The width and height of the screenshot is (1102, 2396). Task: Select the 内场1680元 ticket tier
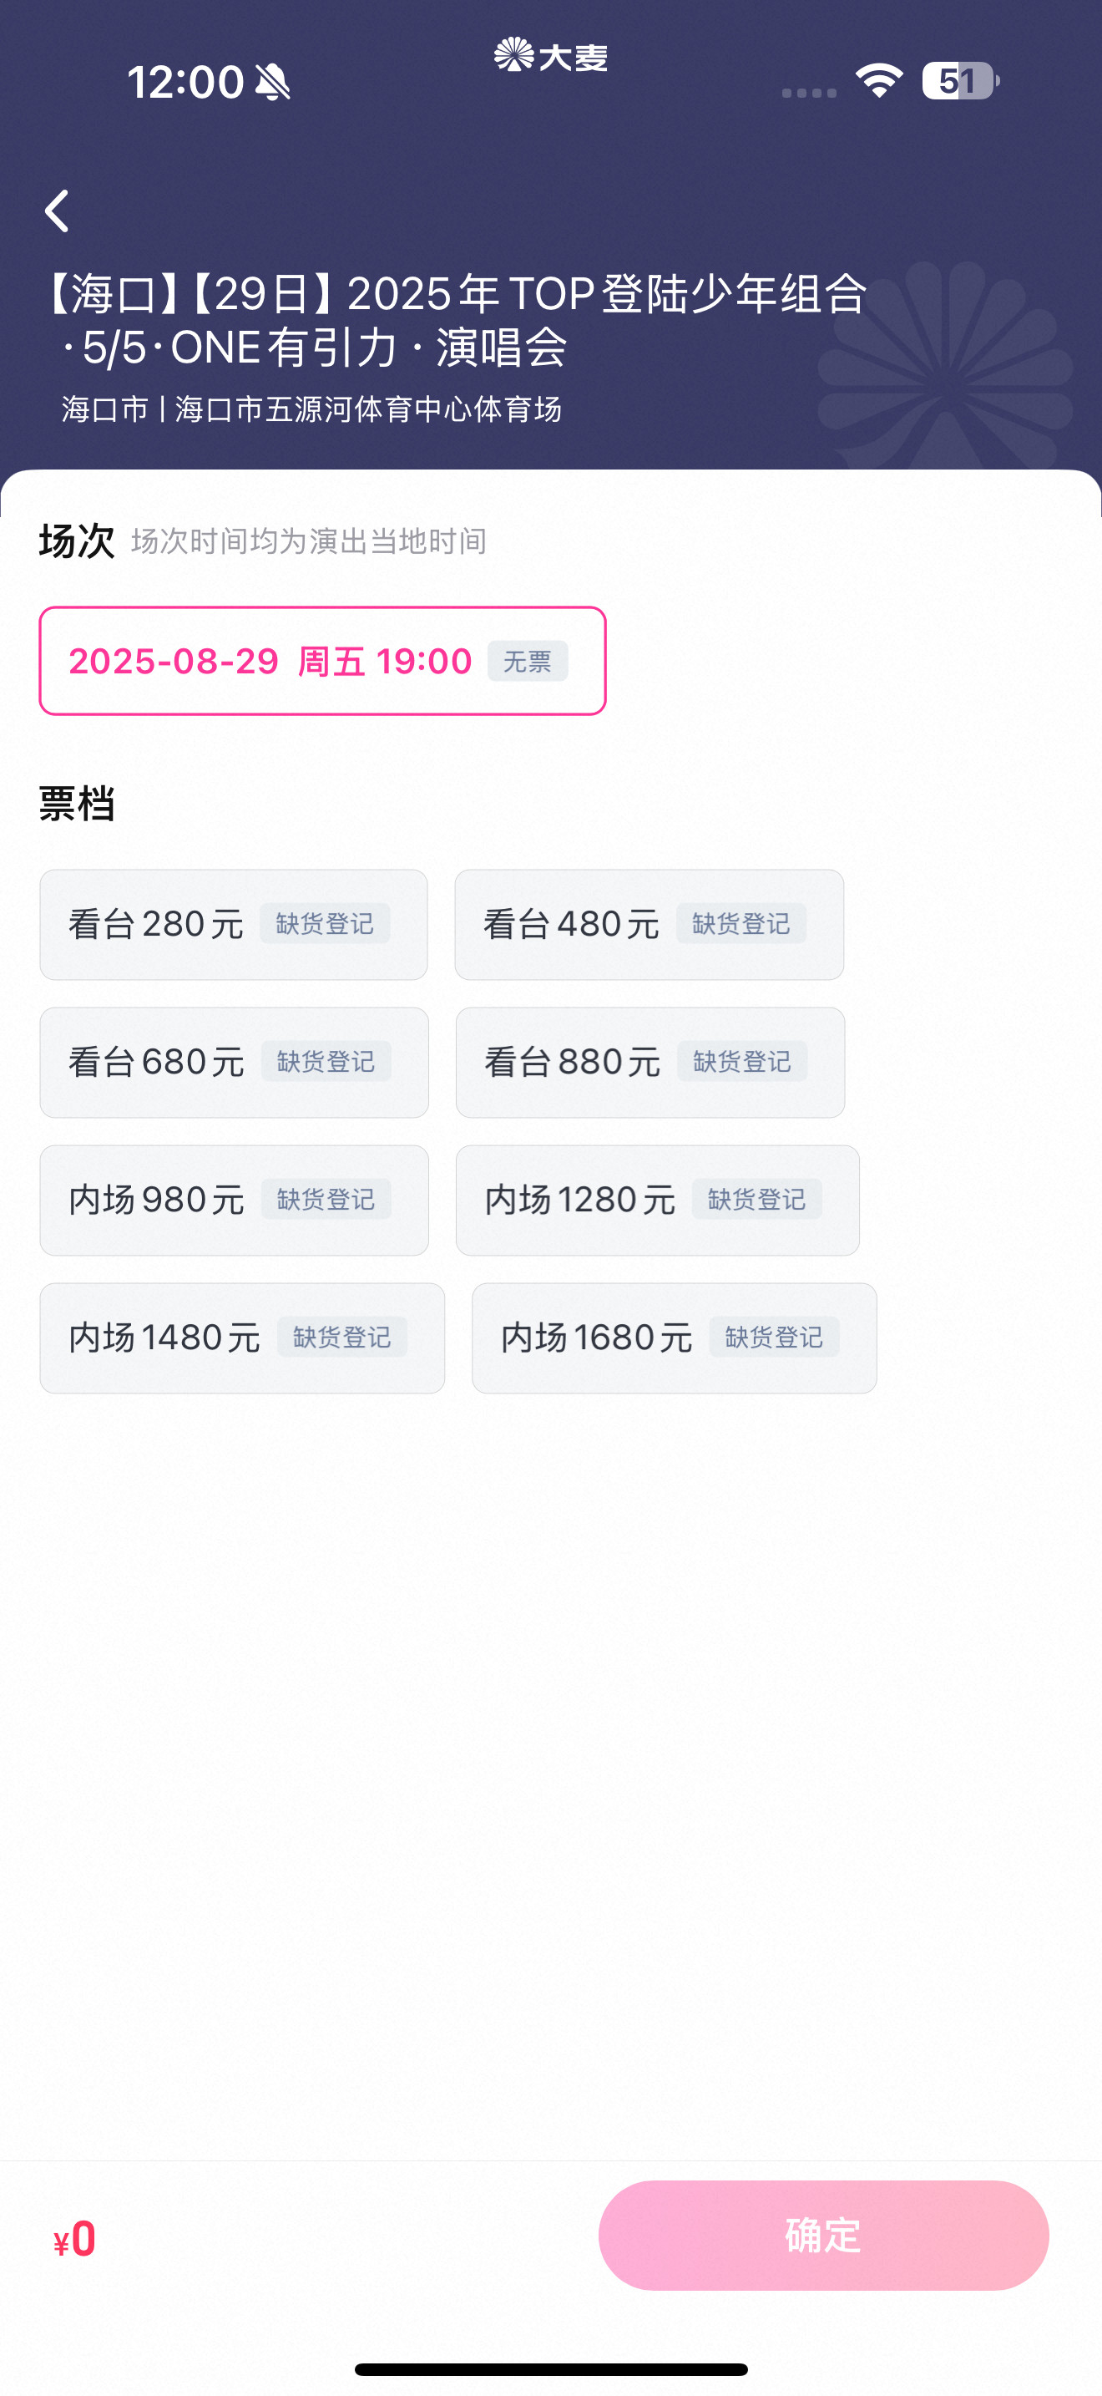[675, 1338]
